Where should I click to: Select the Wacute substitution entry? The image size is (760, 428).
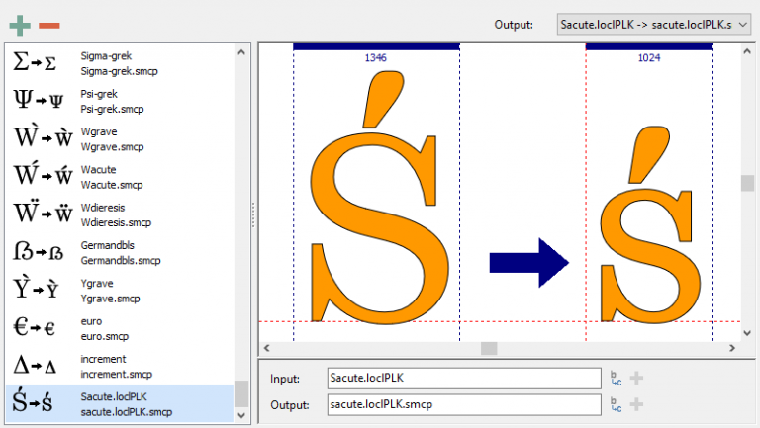119,176
